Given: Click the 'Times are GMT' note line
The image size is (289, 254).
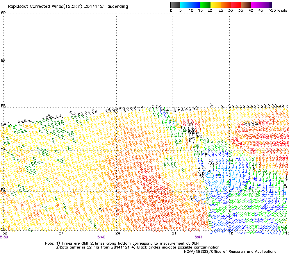Looking at the screenshot, I should pos(122,243).
